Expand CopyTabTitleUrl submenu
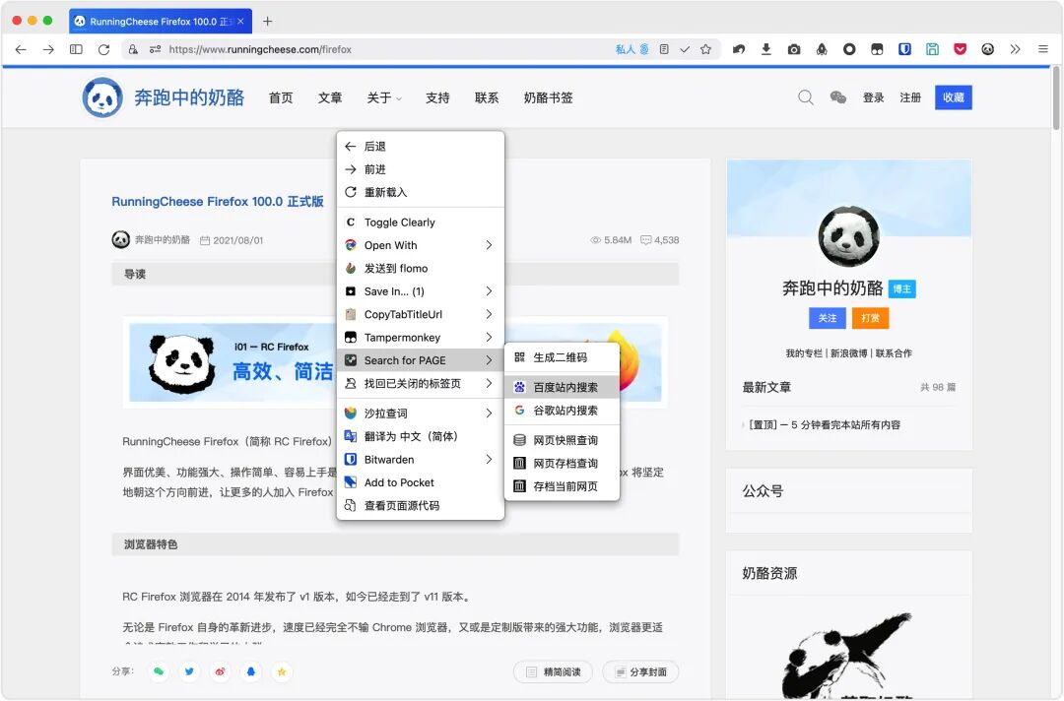Image resolution: width=1064 pixels, height=701 pixels. tap(420, 315)
